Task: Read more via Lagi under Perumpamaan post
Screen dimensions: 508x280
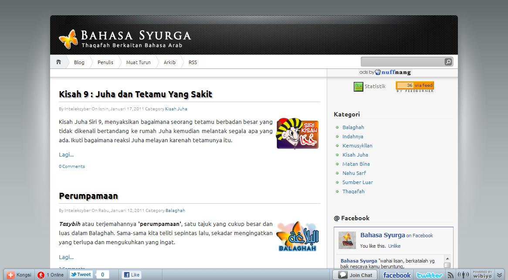Action: [66, 257]
